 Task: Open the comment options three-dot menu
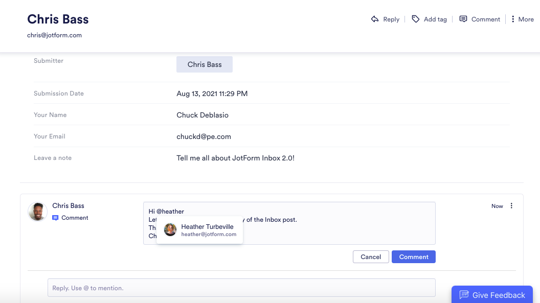click(511, 206)
